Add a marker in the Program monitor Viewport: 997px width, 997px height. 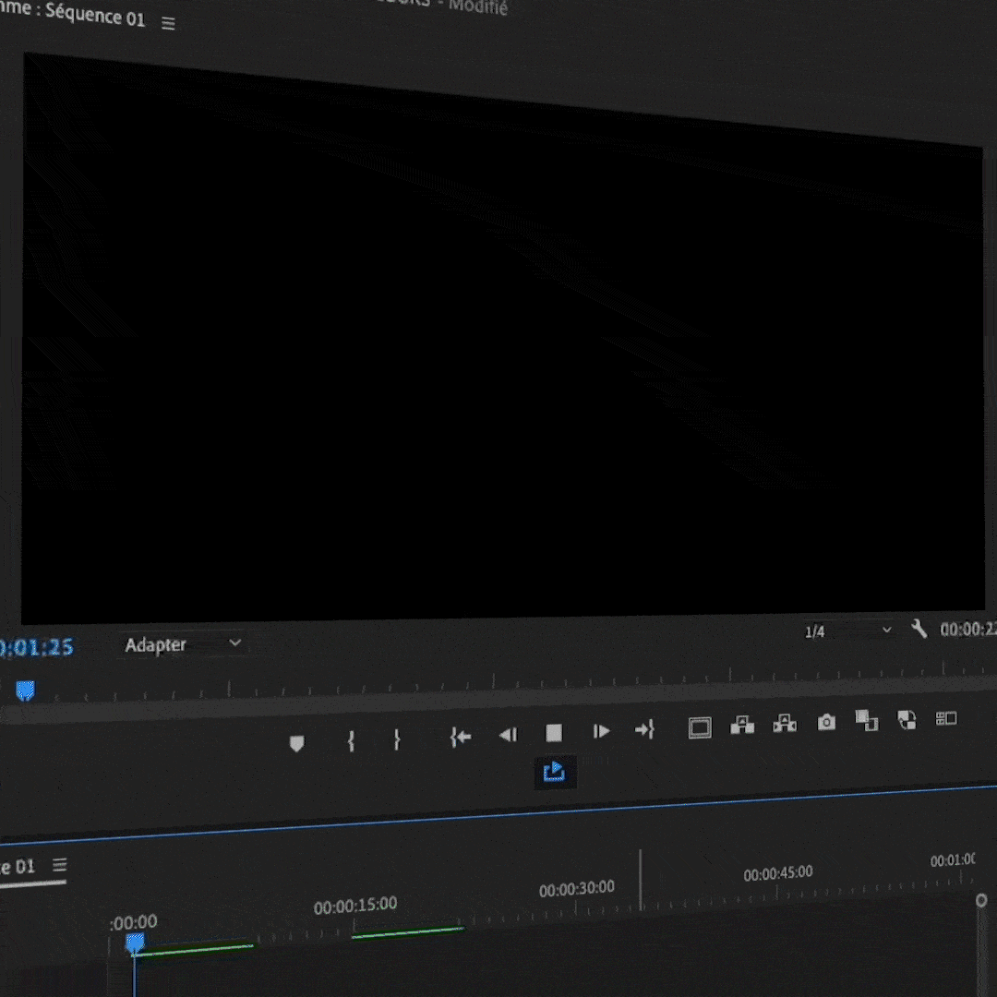pyautogui.click(x=296, y=743)
